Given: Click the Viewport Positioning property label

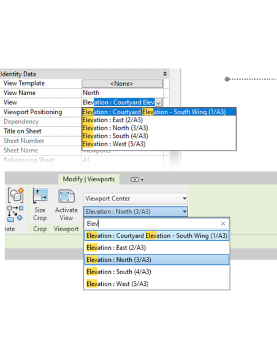Looking at the screenshot, I should 32,112.
